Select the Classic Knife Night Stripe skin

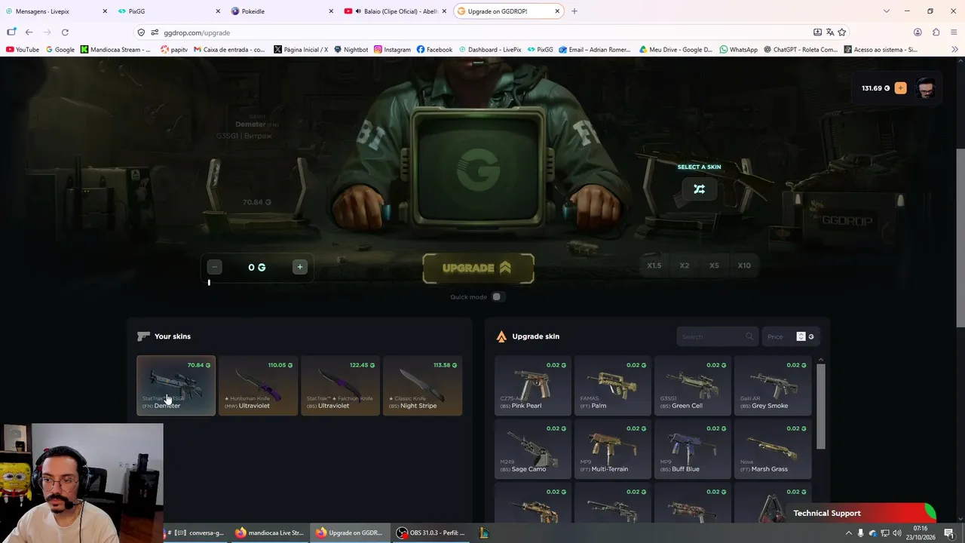[422, 385]
